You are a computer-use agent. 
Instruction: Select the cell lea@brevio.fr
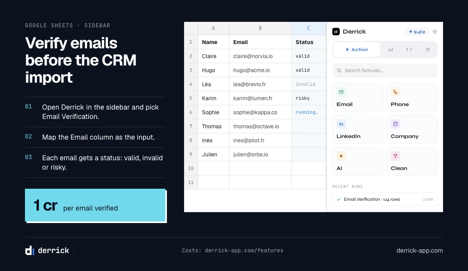pyautogui.click(x=260, y=84)
